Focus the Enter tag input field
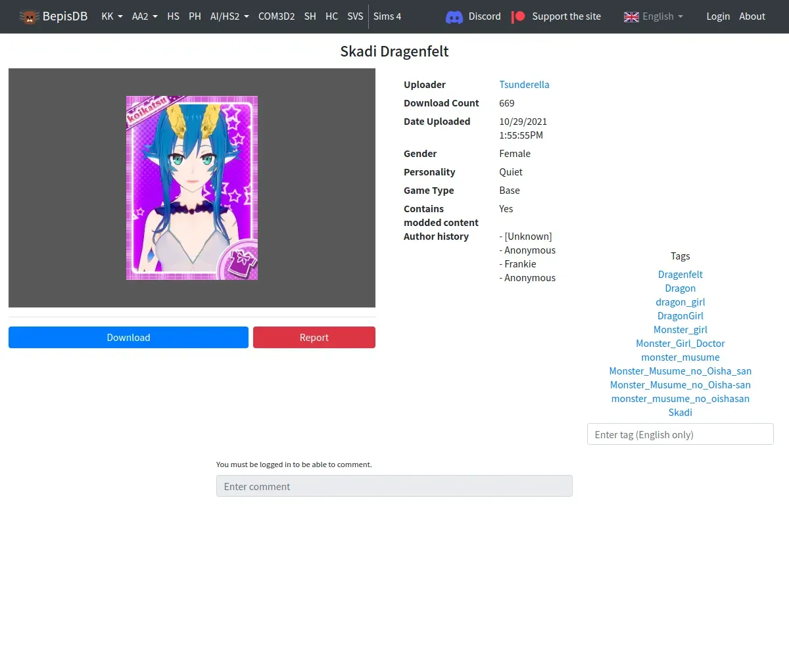Image resolution: width=789 pixels, height=657 pixels. pyautogui.click(x=681, y=434)
